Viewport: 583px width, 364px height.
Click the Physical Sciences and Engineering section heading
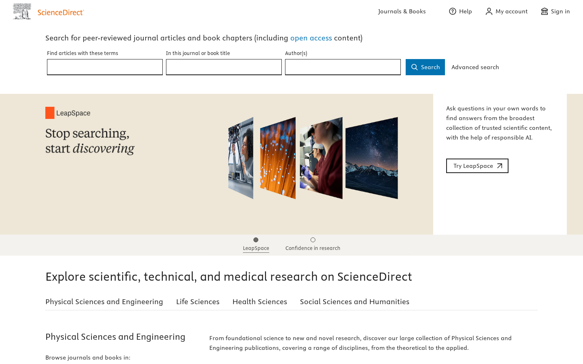point(115,337)
